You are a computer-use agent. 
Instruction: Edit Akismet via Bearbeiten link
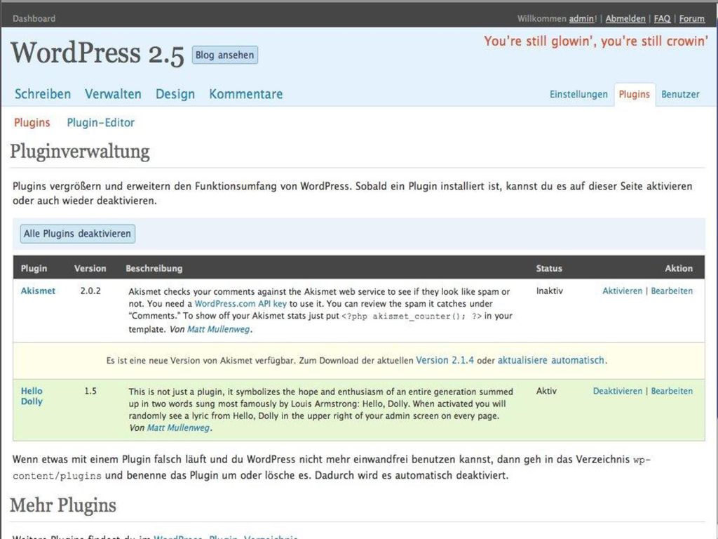pyautogui.click(x=672, y=291)
